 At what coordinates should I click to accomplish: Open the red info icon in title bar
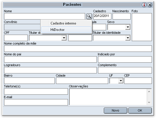point(144,5)
